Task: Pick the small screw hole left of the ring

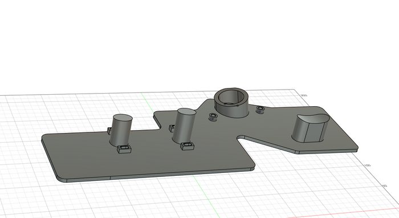Action: tap(213, 117)
